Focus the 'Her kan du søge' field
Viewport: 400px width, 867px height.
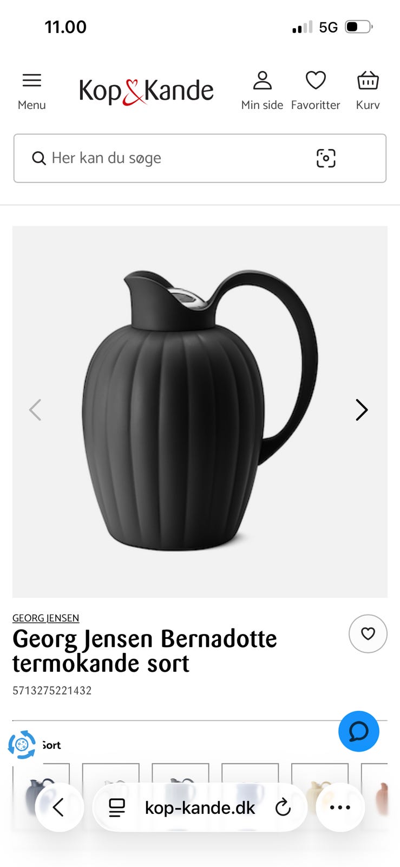200,158
